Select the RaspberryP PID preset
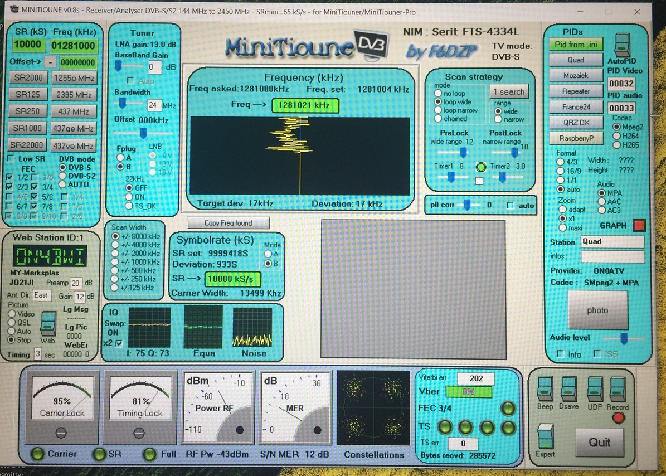 click(x=576, y=138)
